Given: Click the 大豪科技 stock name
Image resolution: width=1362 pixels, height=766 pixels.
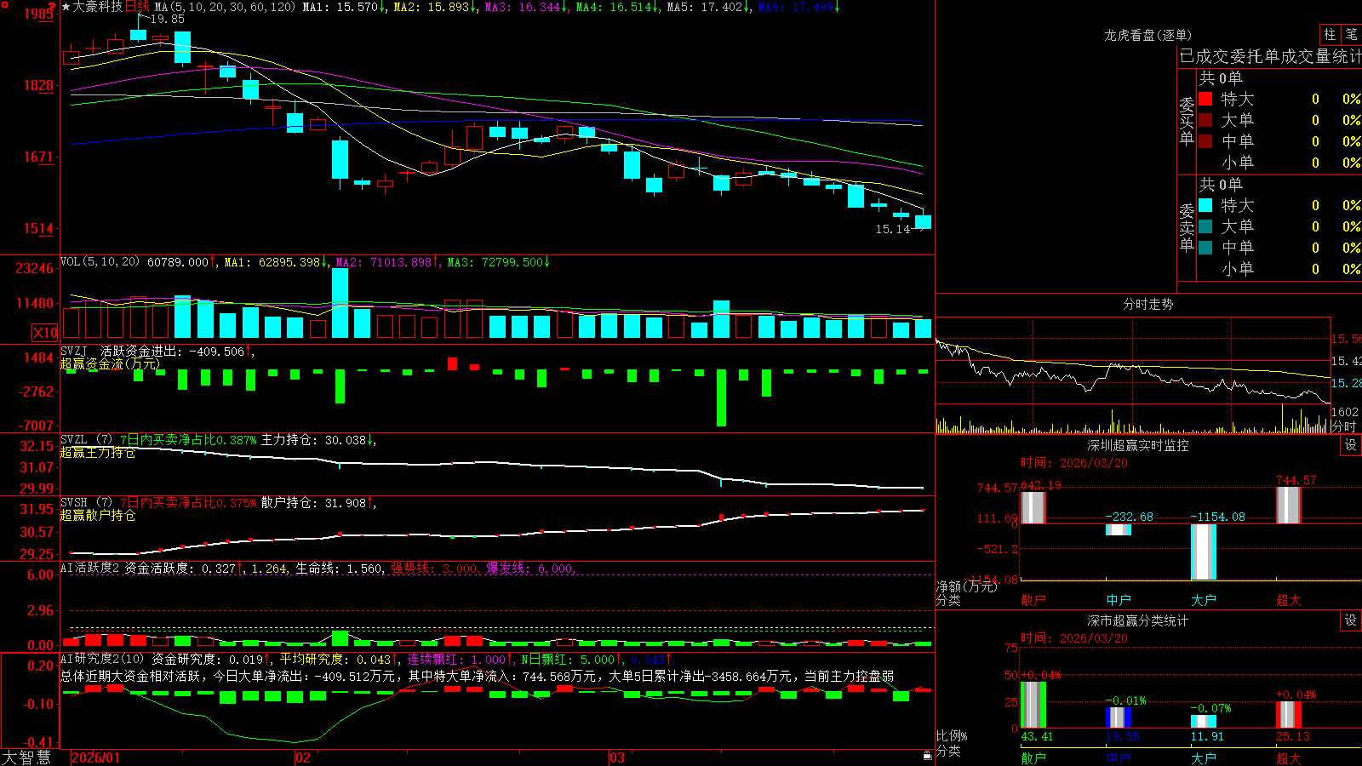Looking at the screenshot, I should click(98, 7).
